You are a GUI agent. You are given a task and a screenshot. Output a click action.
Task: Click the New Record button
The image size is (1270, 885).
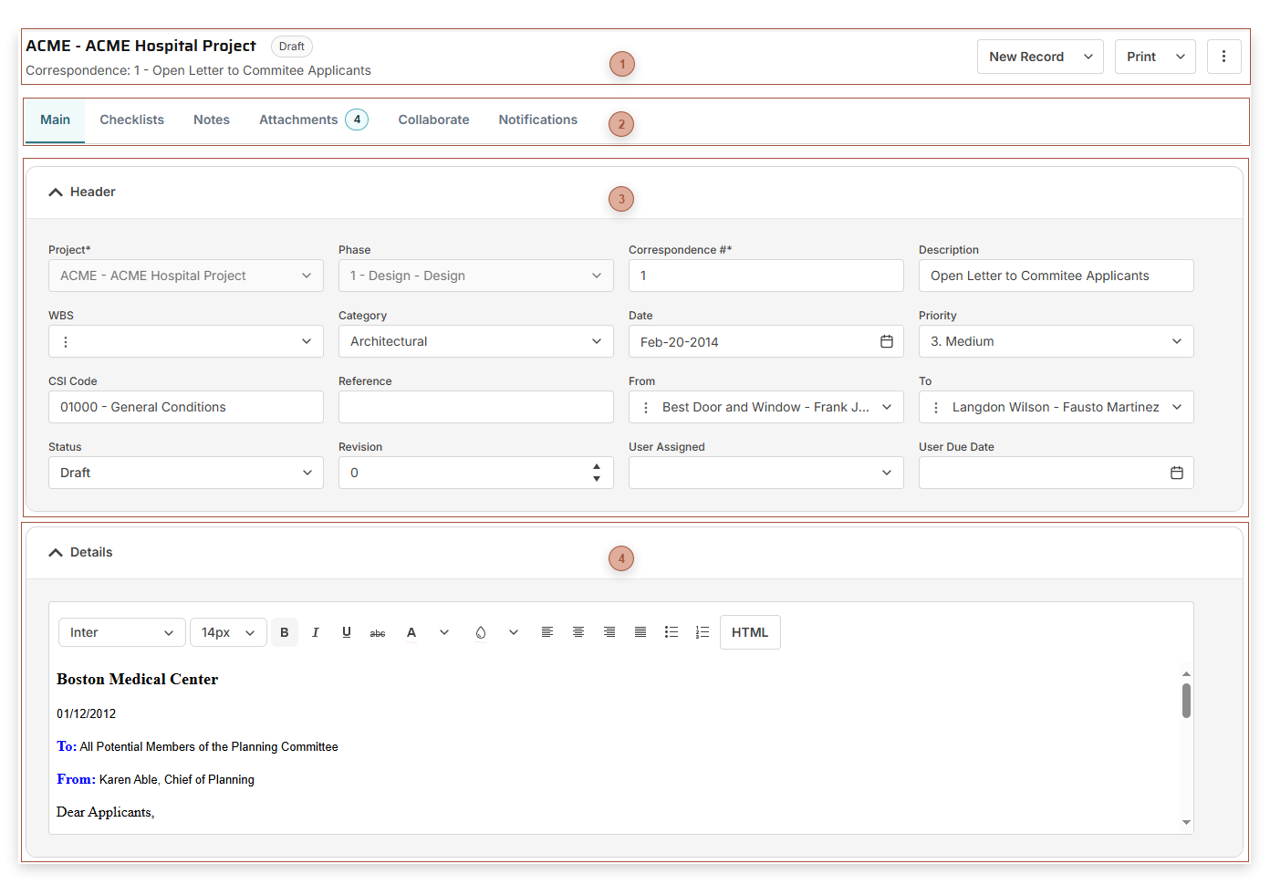(x=1026, y=57)
